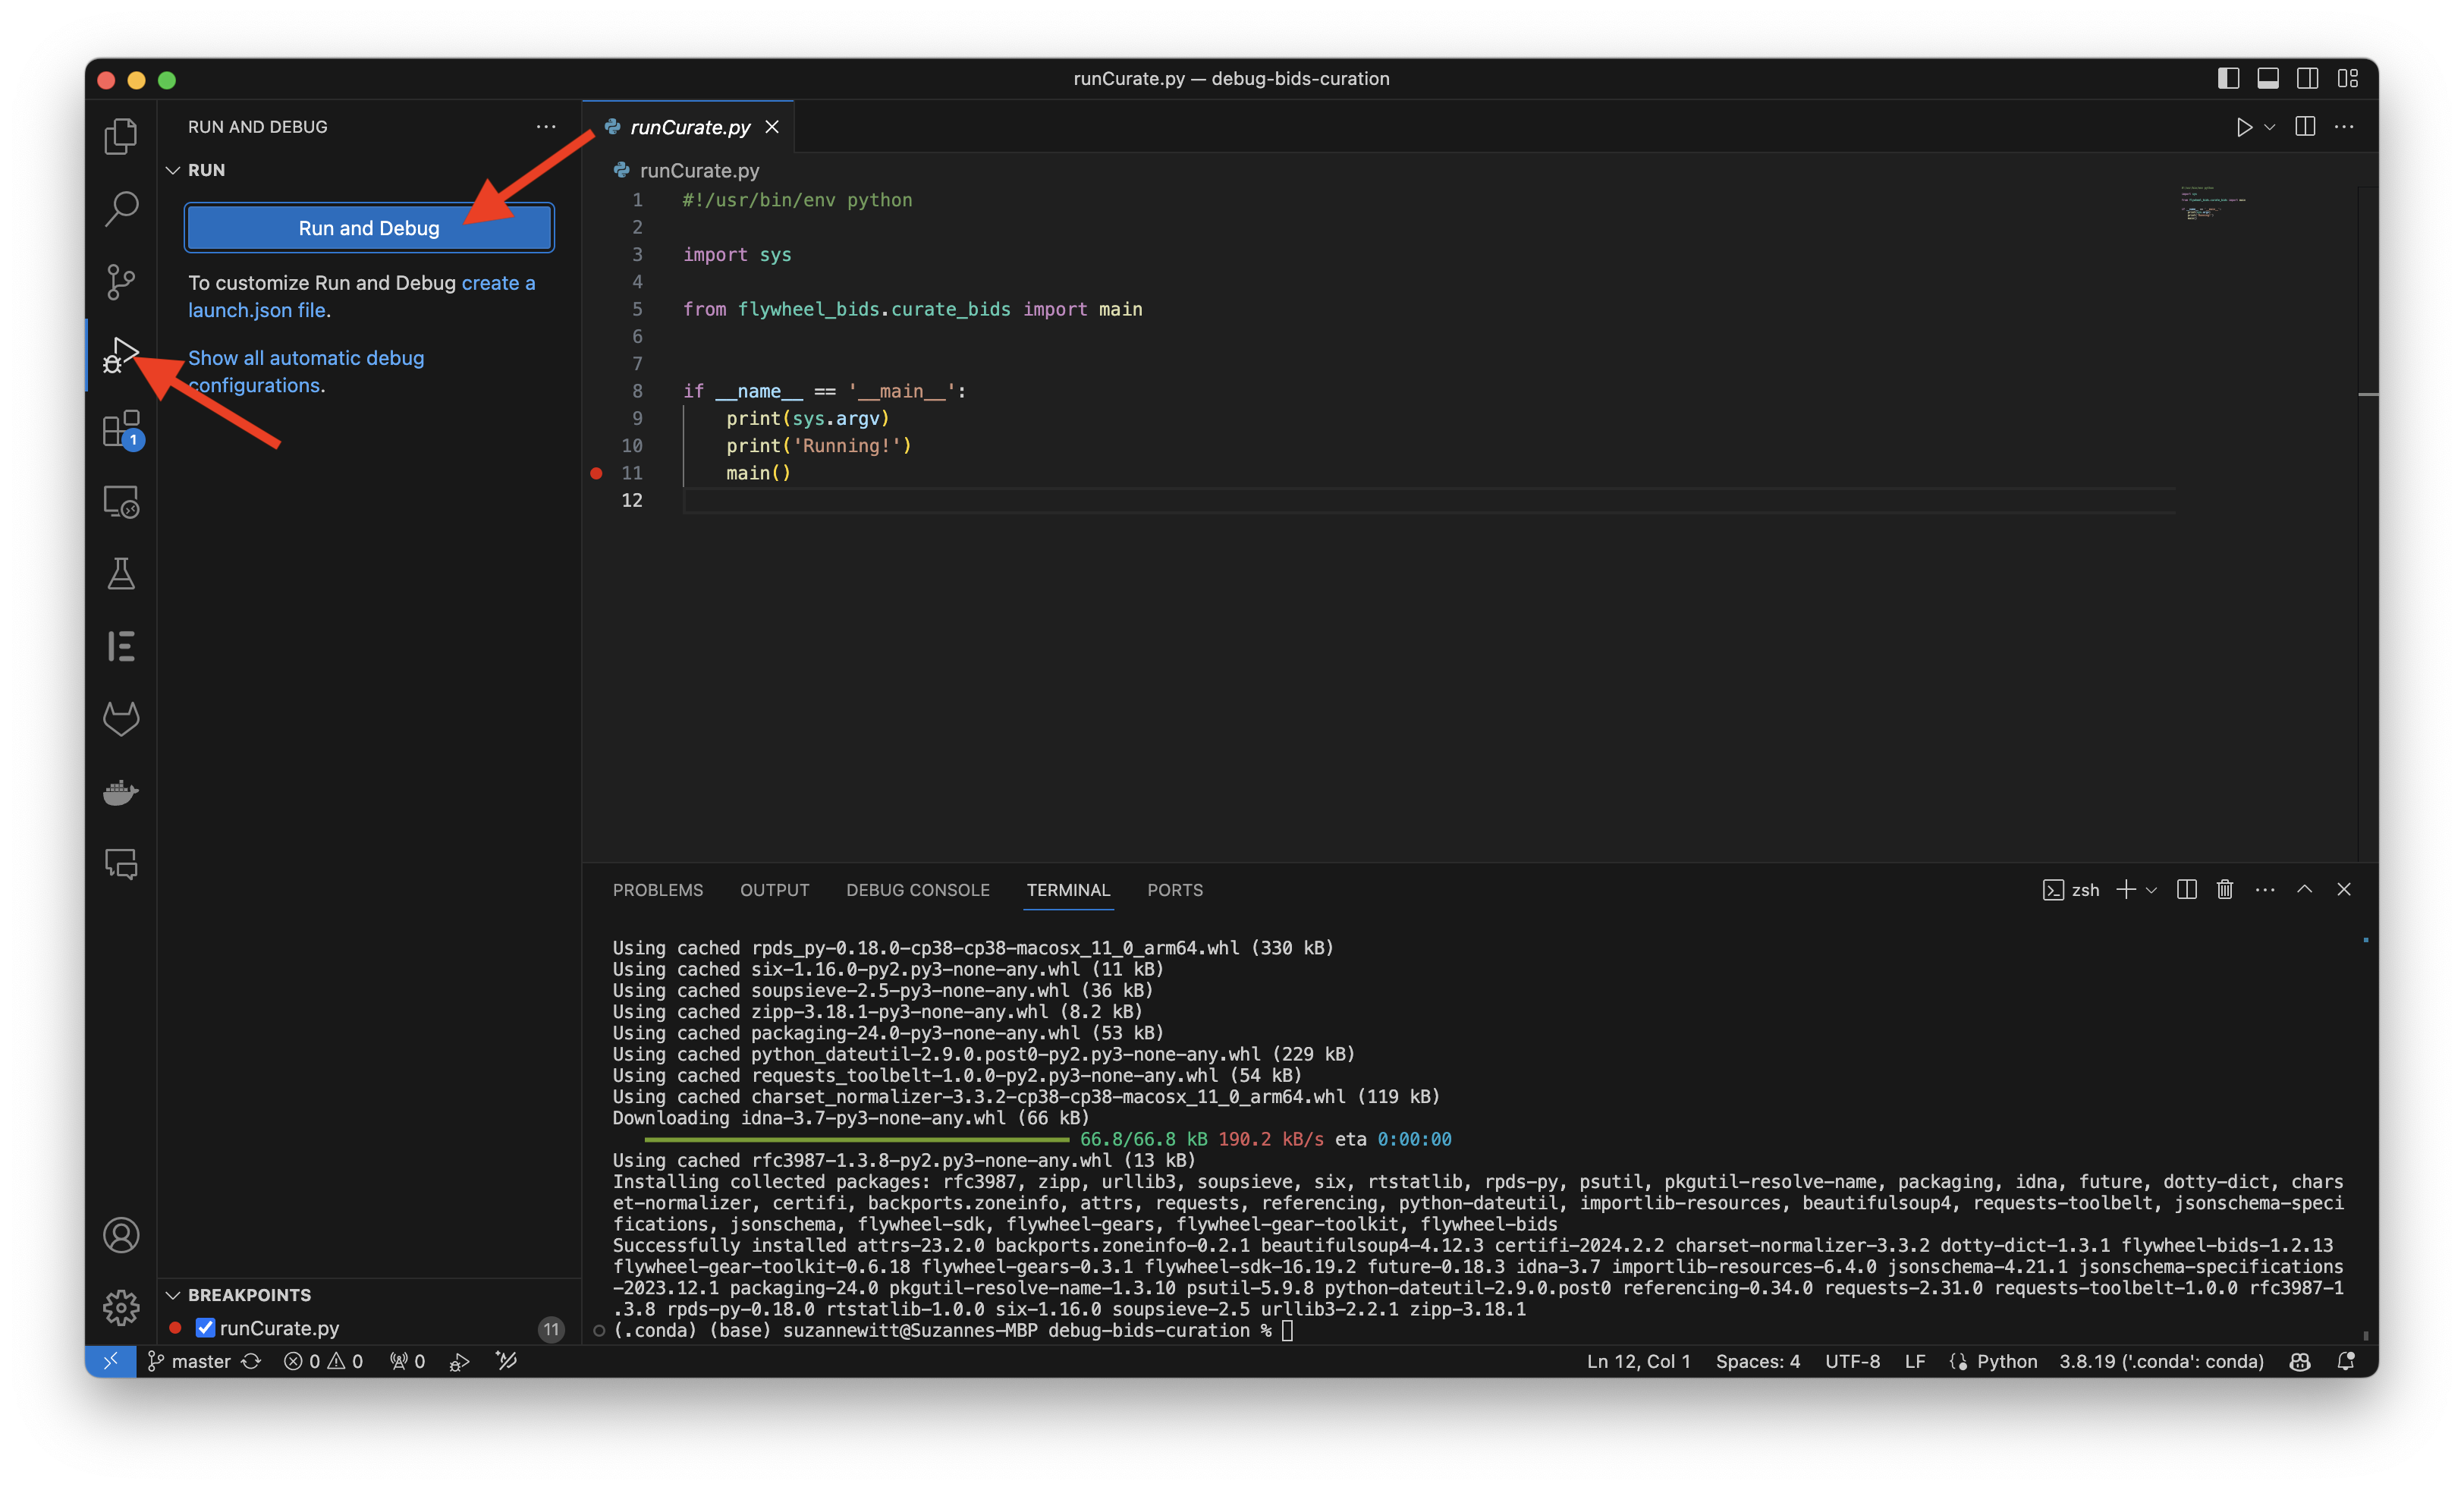Select the TERMINAL tab
Image resolution: width=2464 pixels, height=1490 pixels.
(1068, 890)
